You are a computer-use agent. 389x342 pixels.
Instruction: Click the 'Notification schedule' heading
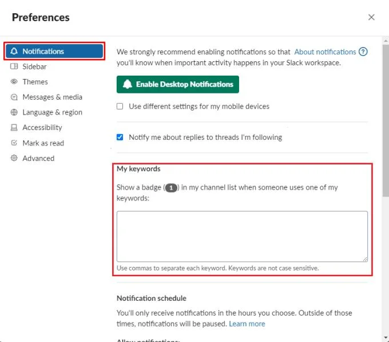tap(152, 298)
